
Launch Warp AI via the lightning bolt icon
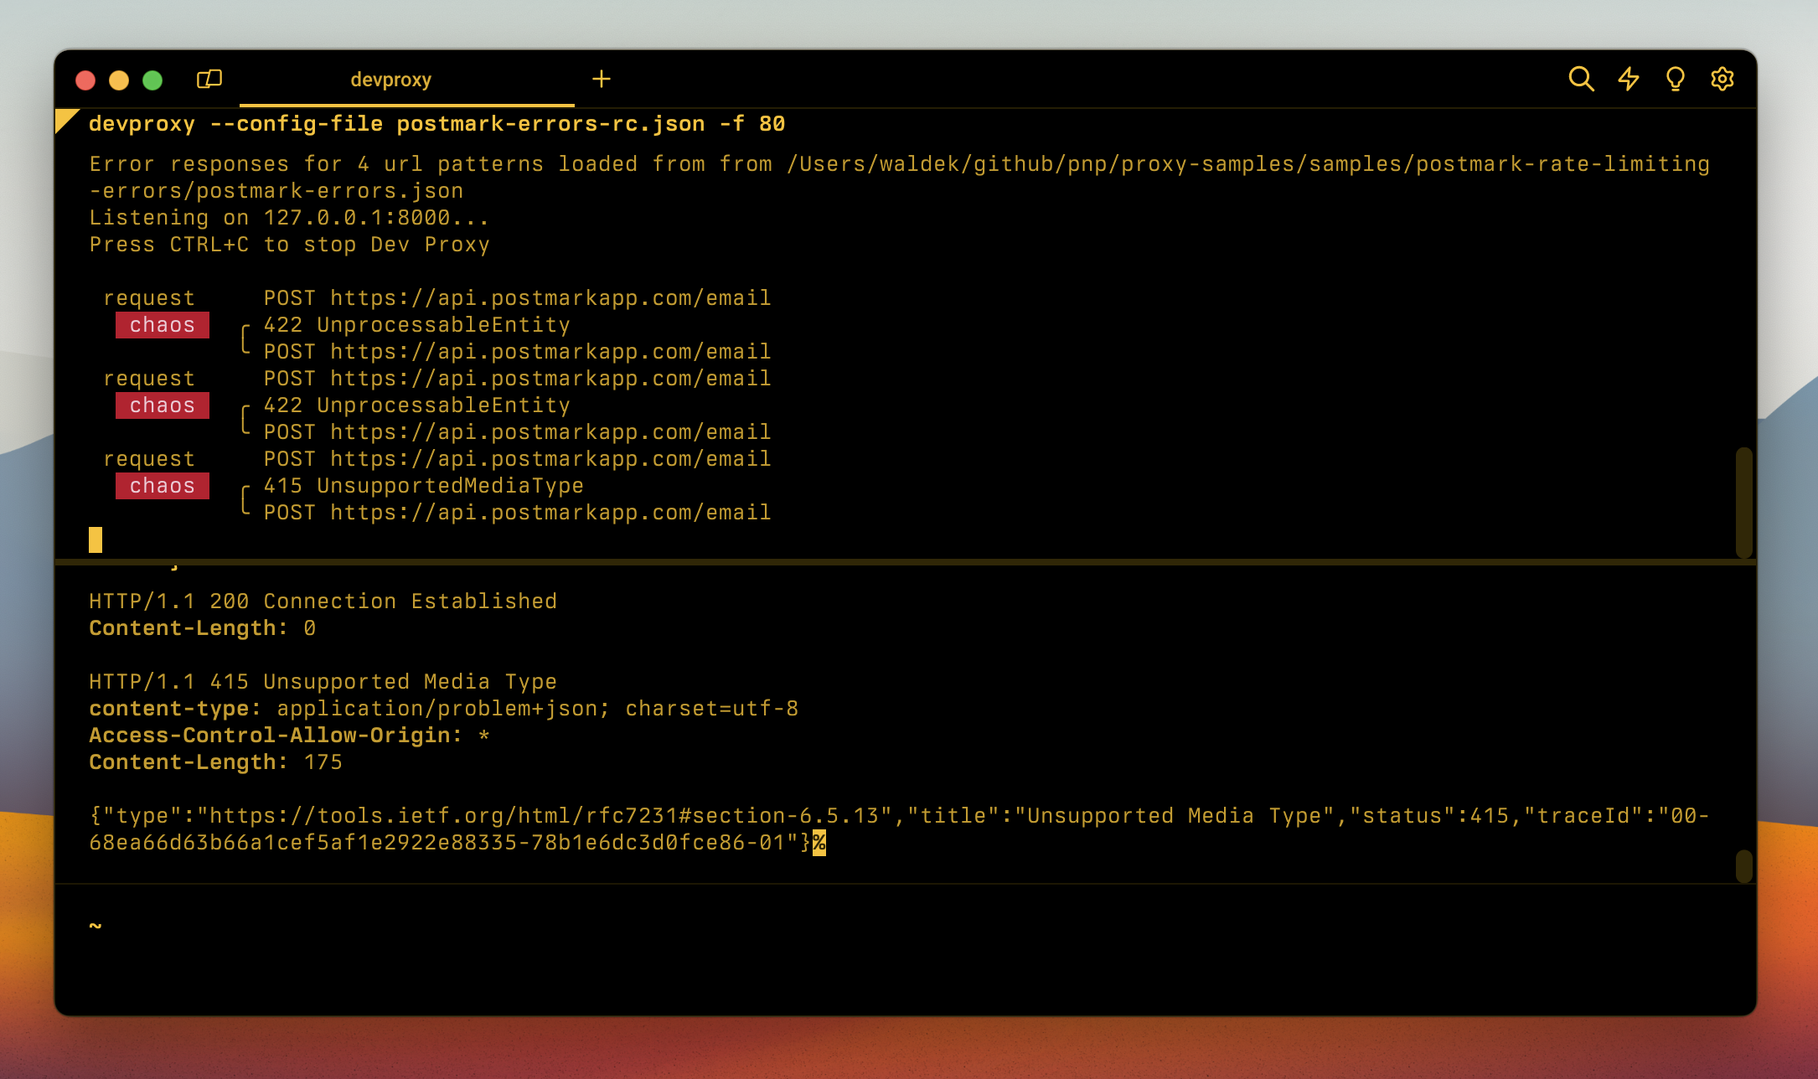1629,79
